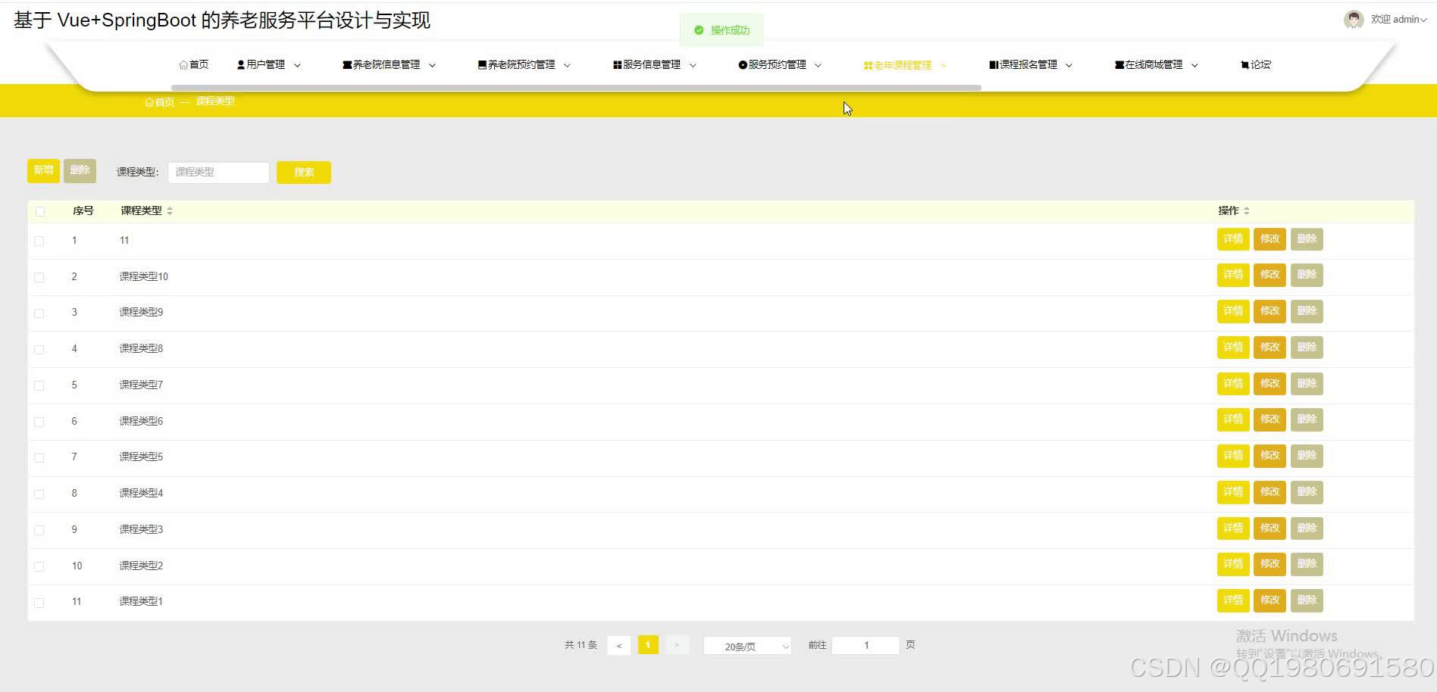Open the 在线商城管理 menu
The height and width of the screenshot is (692, 1437).
click(x=1148, y=65)
